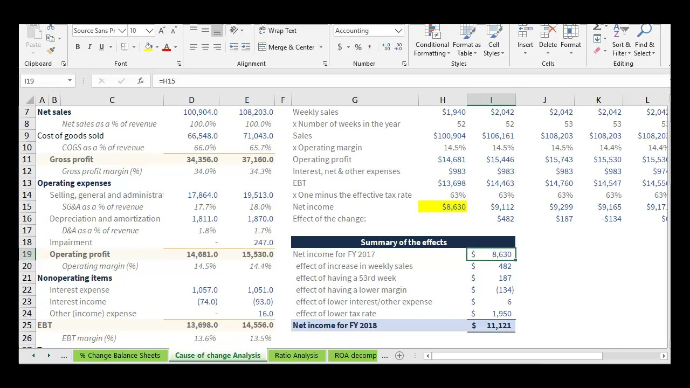Open the Alignment dialog launcher
This screenshot has height=388, width=690.
coord(325,64)
